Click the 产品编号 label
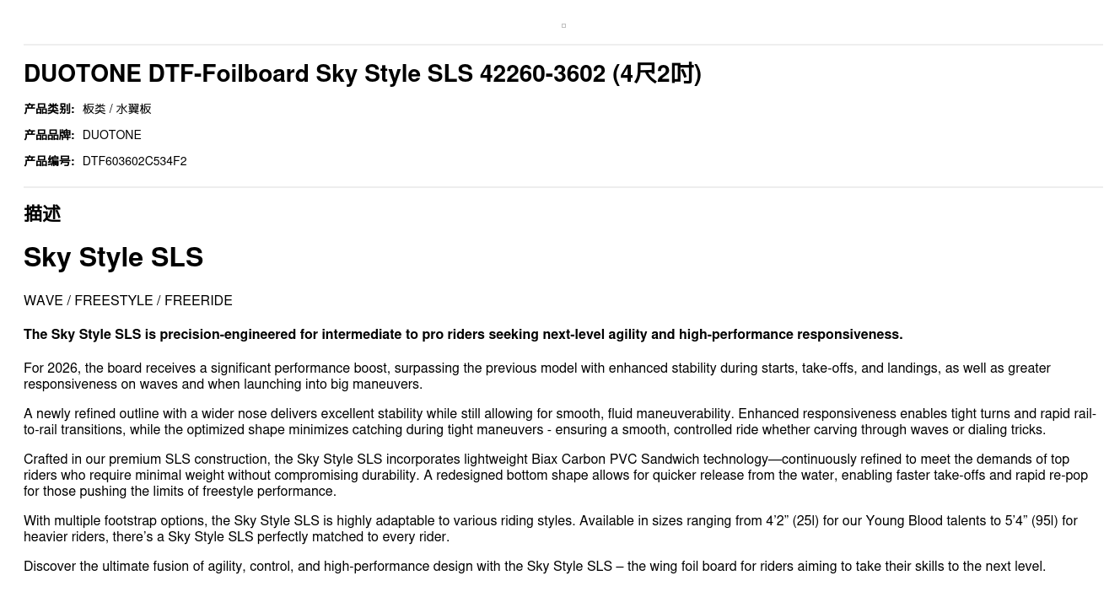The width and height of the screenshot is (1120, 613). [49, 161]
